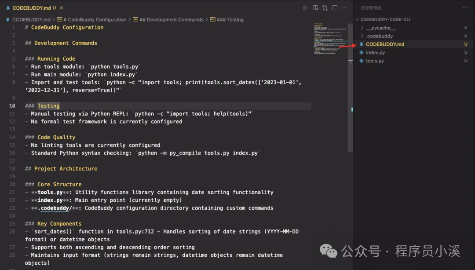Click '### Code Quality' heading
This screenshot has width=475, height=270.
click(x=50, y=137)
